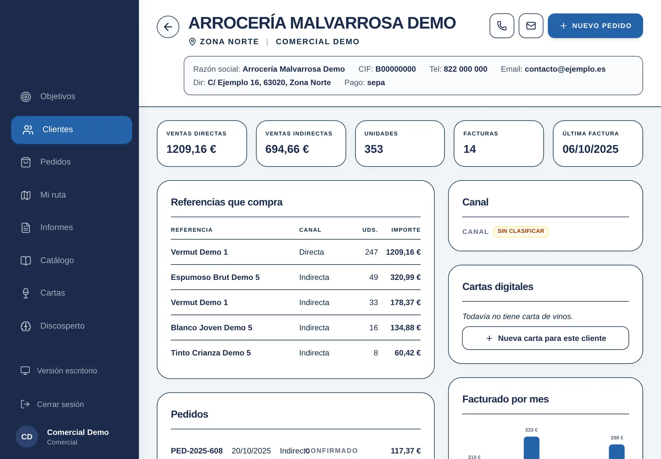Viewport: 661px width, 459px height.
Task: Click the Discosperto brain icon
Action: [x=26, y=326]
